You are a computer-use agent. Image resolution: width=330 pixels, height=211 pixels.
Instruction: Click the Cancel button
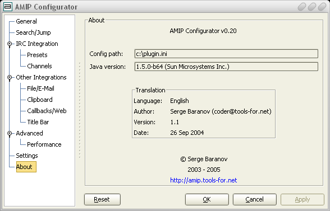[x=254, y=199]
